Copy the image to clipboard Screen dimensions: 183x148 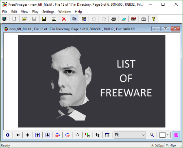coord(74,19)
